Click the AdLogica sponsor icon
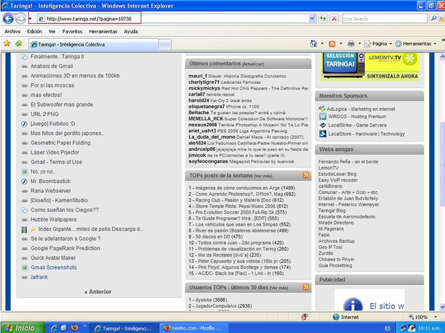Viewport: 445px width, 333px height. pyautogui.click(x=322, y=109)
